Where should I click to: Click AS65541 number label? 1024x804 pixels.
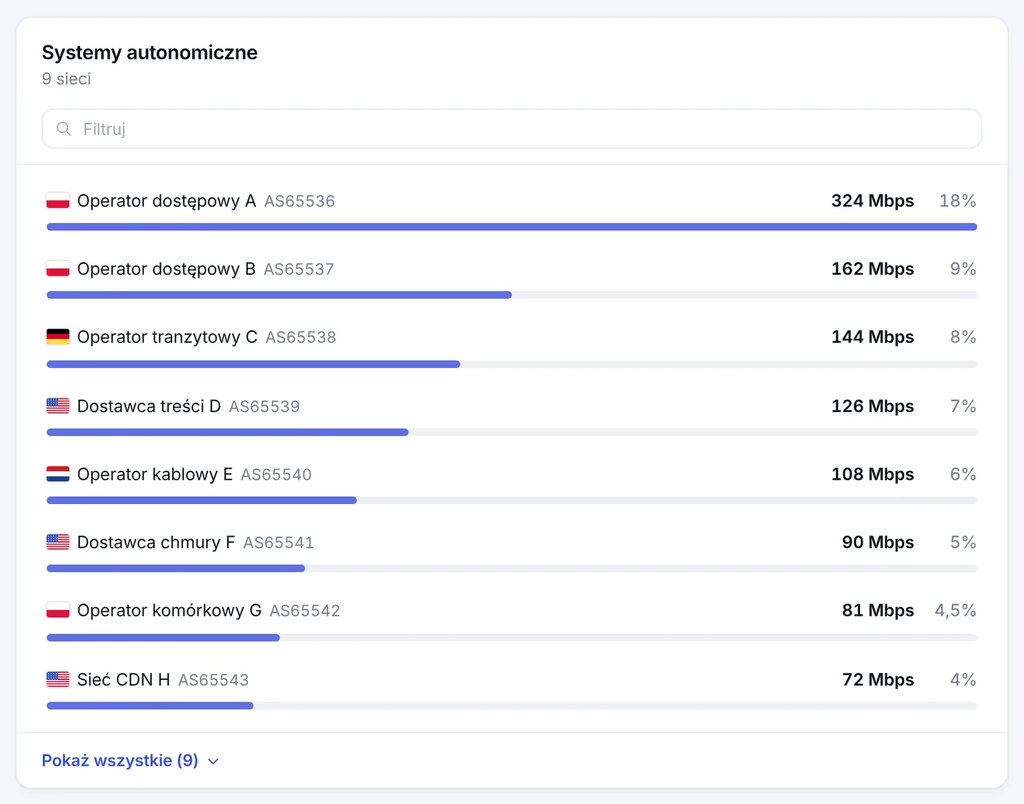click(x=278, y=543)
